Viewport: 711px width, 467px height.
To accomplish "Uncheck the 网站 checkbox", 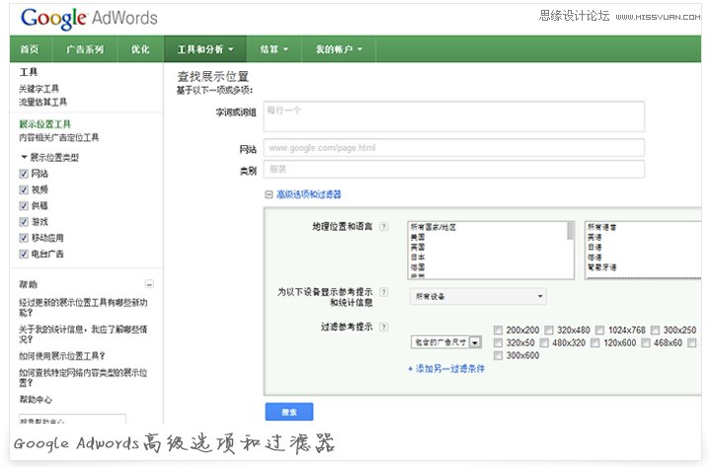I will [x=24, y=174].
